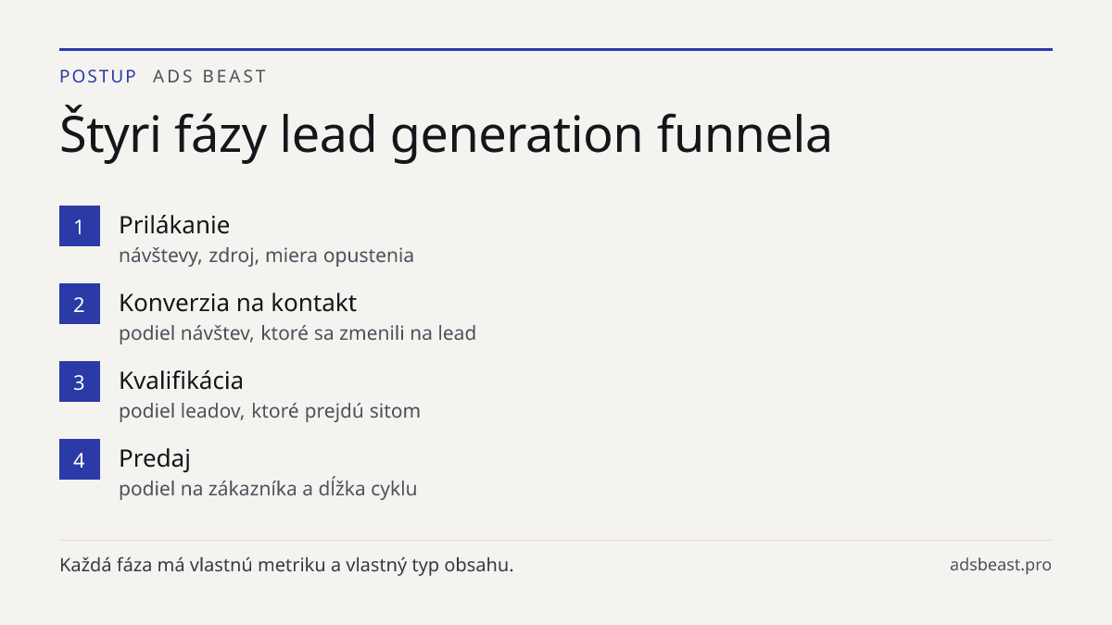The image size is (1112, 625).
Task: Click 'podiel na zákazníka a dĺžka cyklu'
Action: [x=268, y=489]
